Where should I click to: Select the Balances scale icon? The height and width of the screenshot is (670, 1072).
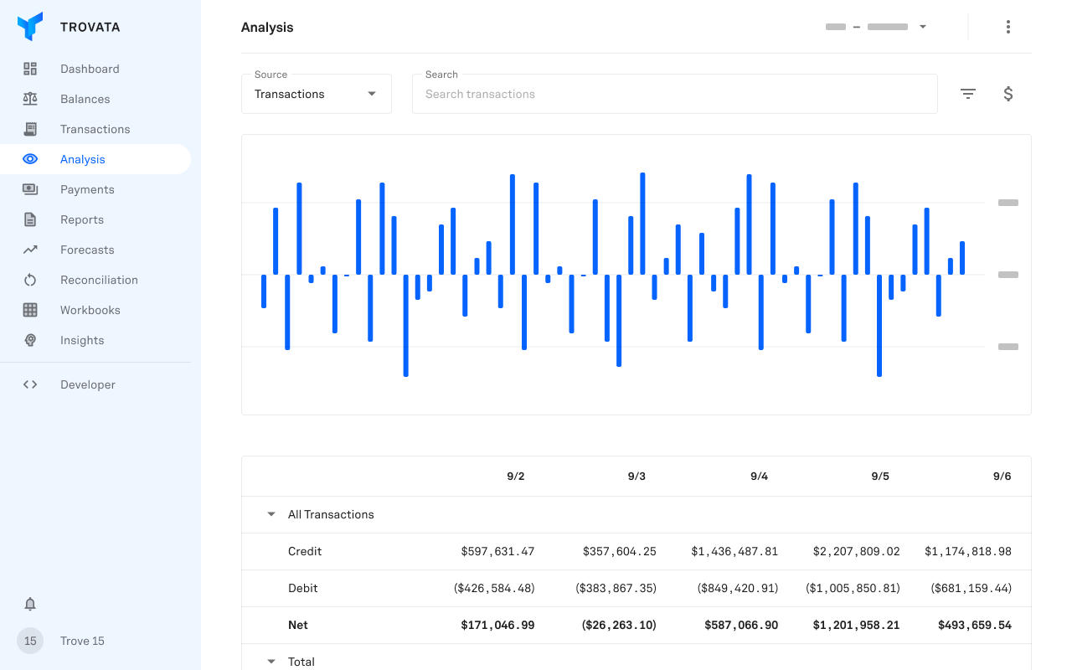pos(30,99)
